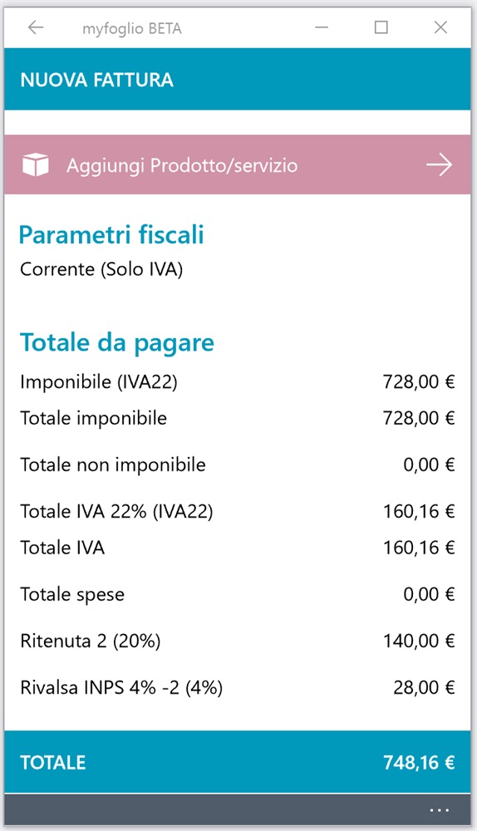Open the three-dots more menu
Image resolution: width=477 pixels, height=831 pixels.
[x=440, y=809]
